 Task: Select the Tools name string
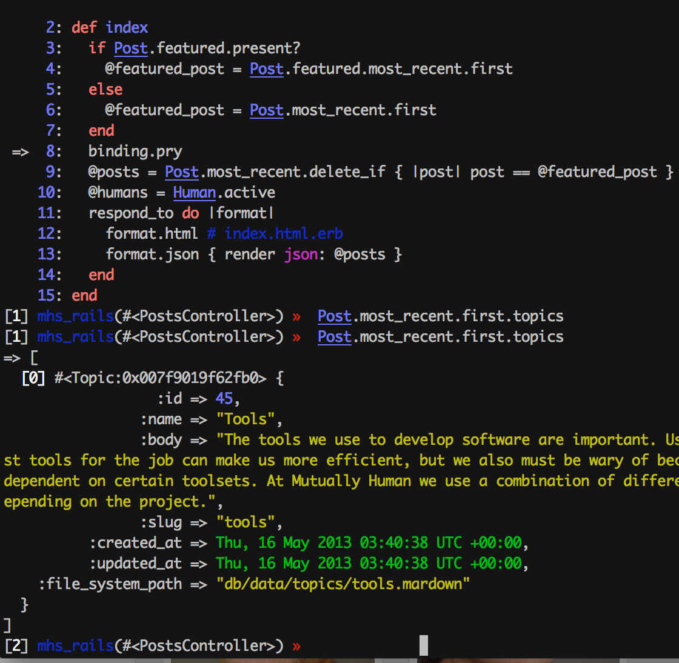[247, 419]
